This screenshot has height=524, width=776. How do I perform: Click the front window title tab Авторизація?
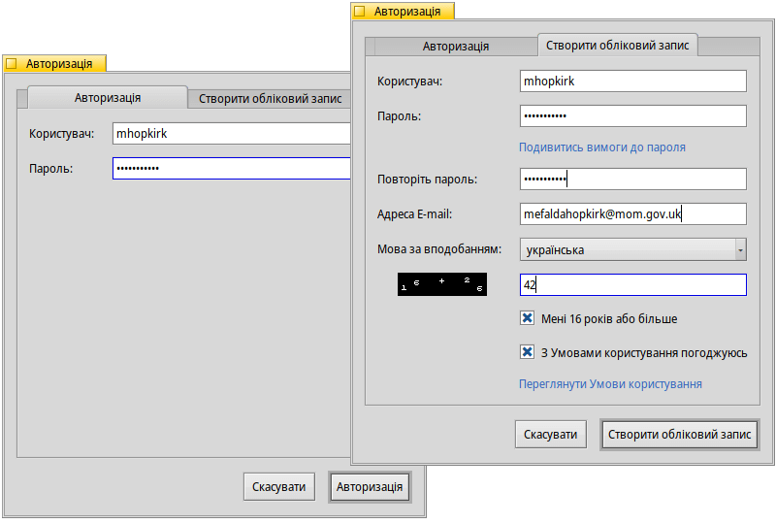click(x=403, y=12)
